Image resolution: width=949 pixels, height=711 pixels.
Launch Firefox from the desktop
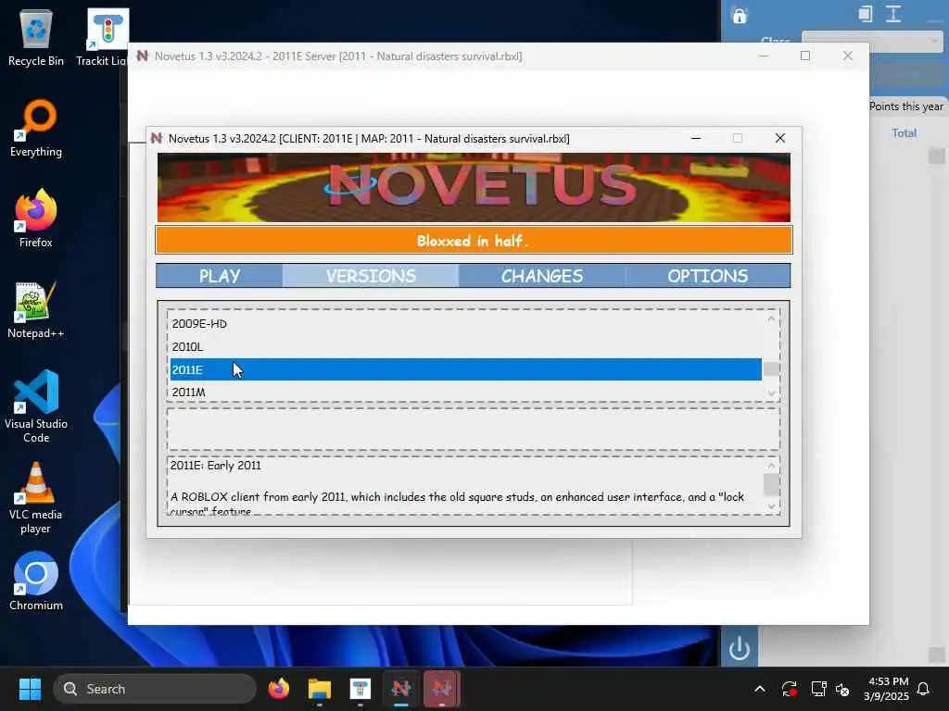click(x=36, y=218)
